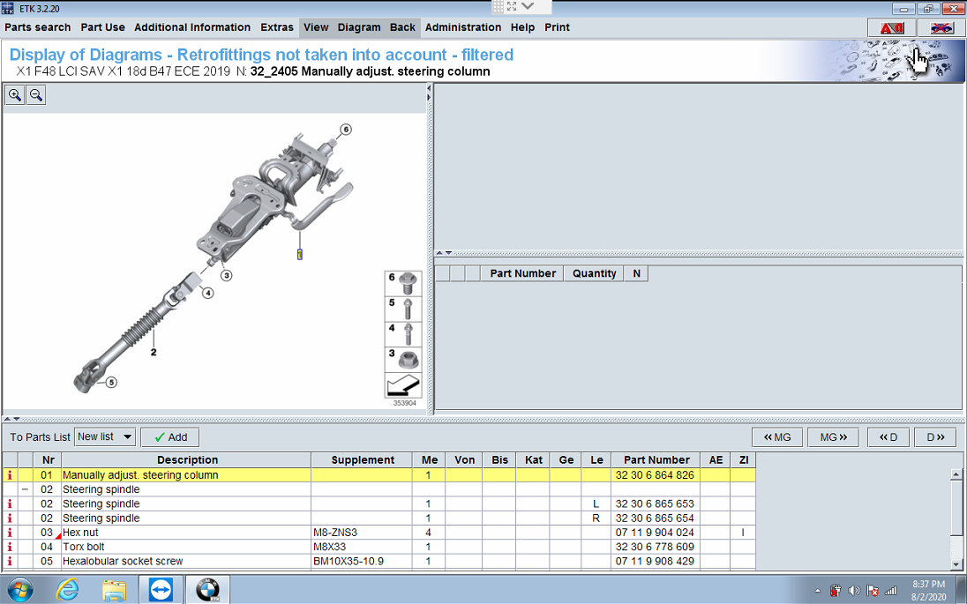Open the File Explorer taskbar icon
967x604 pixels.
114,590
